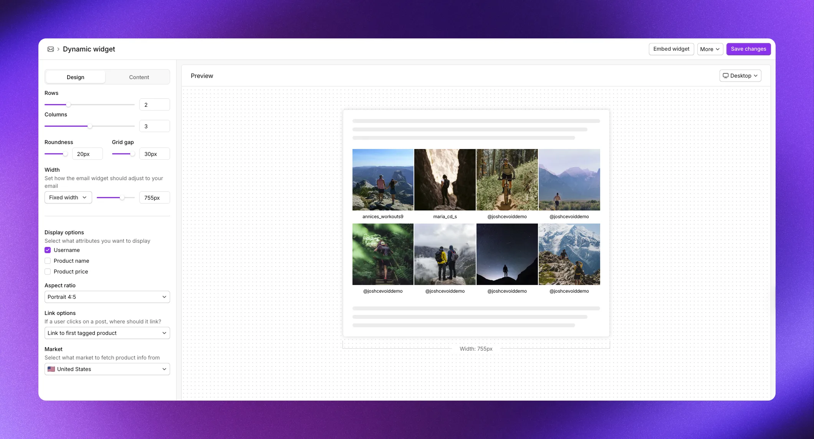
Task: Check the Product price option
Action: pos(48,272)
